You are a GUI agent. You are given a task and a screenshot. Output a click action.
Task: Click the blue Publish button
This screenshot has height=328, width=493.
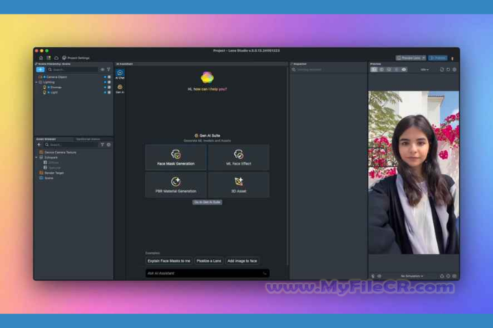coord(438,58)
